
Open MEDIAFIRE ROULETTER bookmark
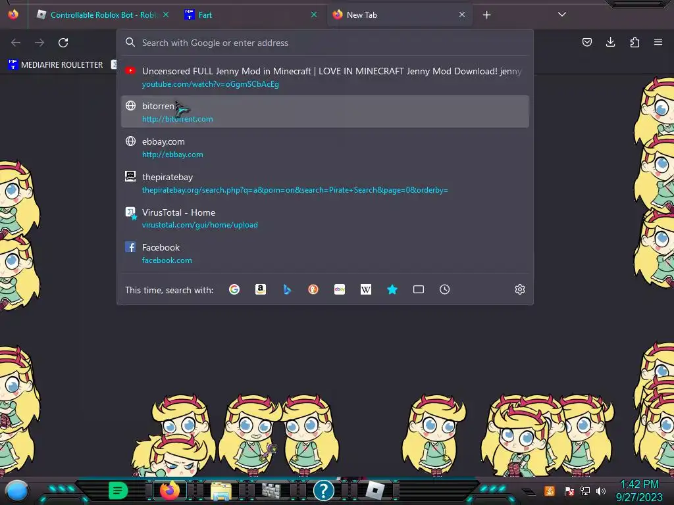tap(55, 65)
